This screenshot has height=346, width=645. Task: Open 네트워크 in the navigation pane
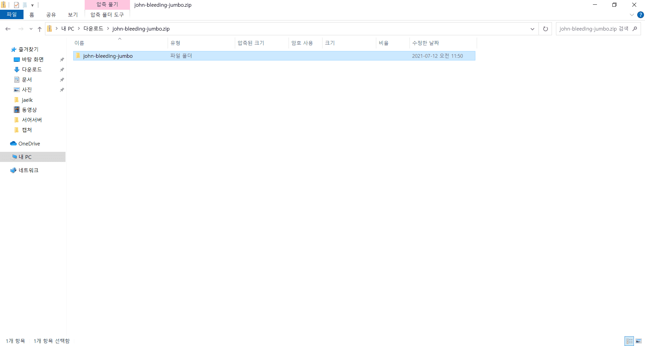tap(29, 170)
